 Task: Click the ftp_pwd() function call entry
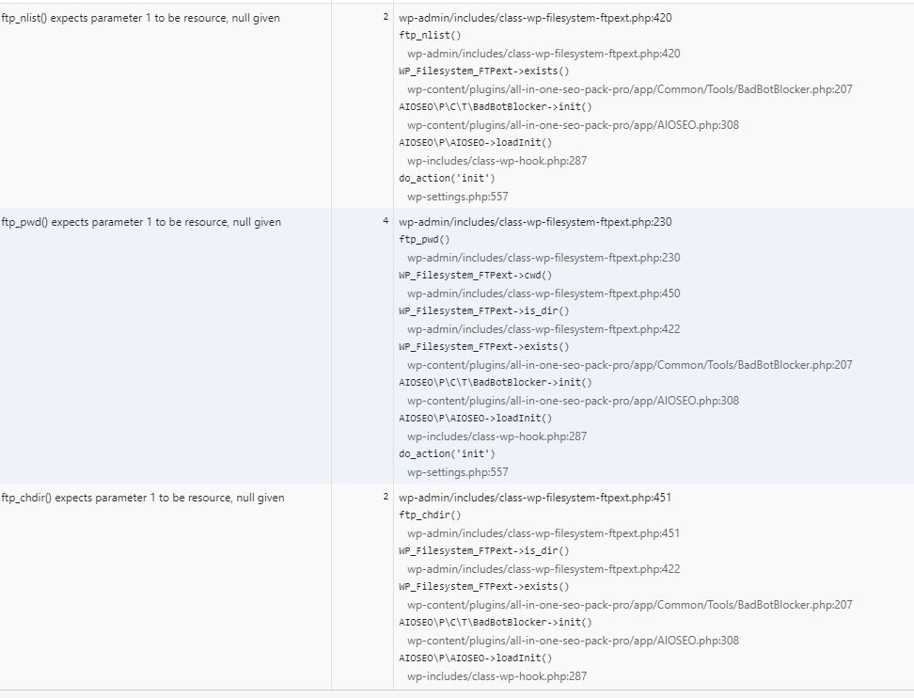pyautogui.click(x=424, y=240)
